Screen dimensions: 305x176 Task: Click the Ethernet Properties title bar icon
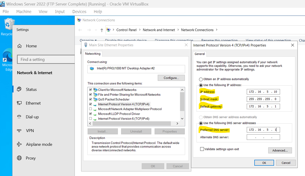click(x=86, y=45)
